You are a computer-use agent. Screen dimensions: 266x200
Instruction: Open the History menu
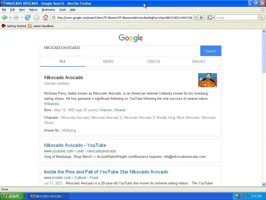(33, 10)
